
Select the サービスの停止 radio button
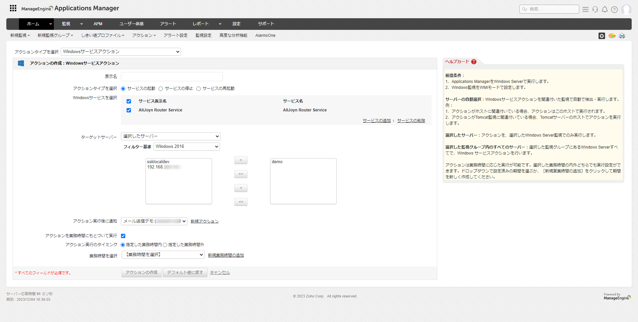pos(161,89)
